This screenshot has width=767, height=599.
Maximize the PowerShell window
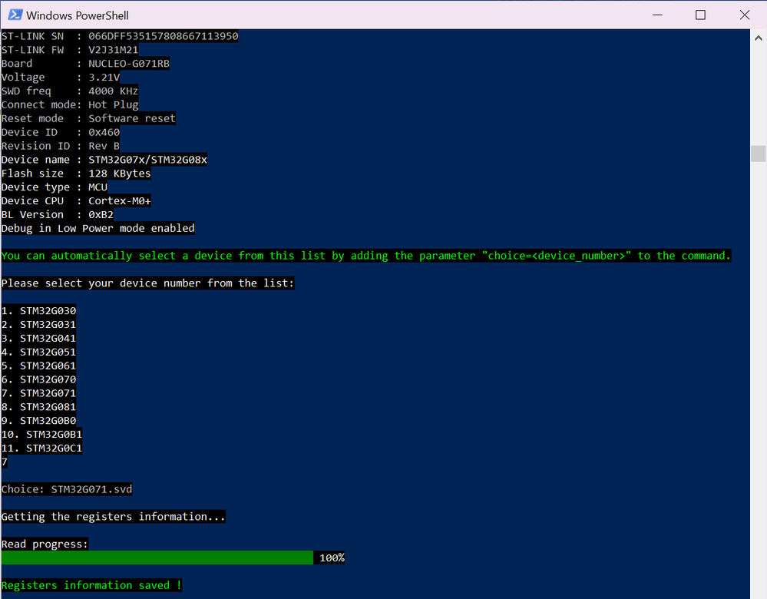point(700,15)
